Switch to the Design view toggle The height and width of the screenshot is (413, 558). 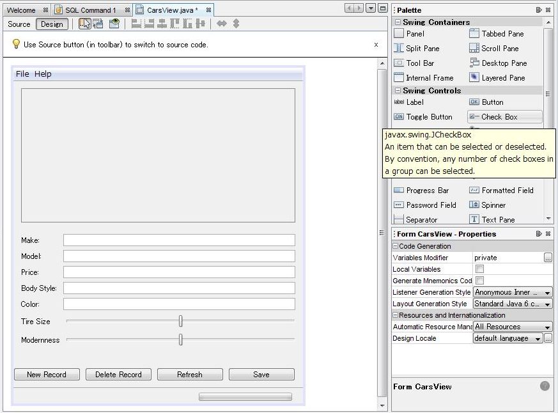52,24
